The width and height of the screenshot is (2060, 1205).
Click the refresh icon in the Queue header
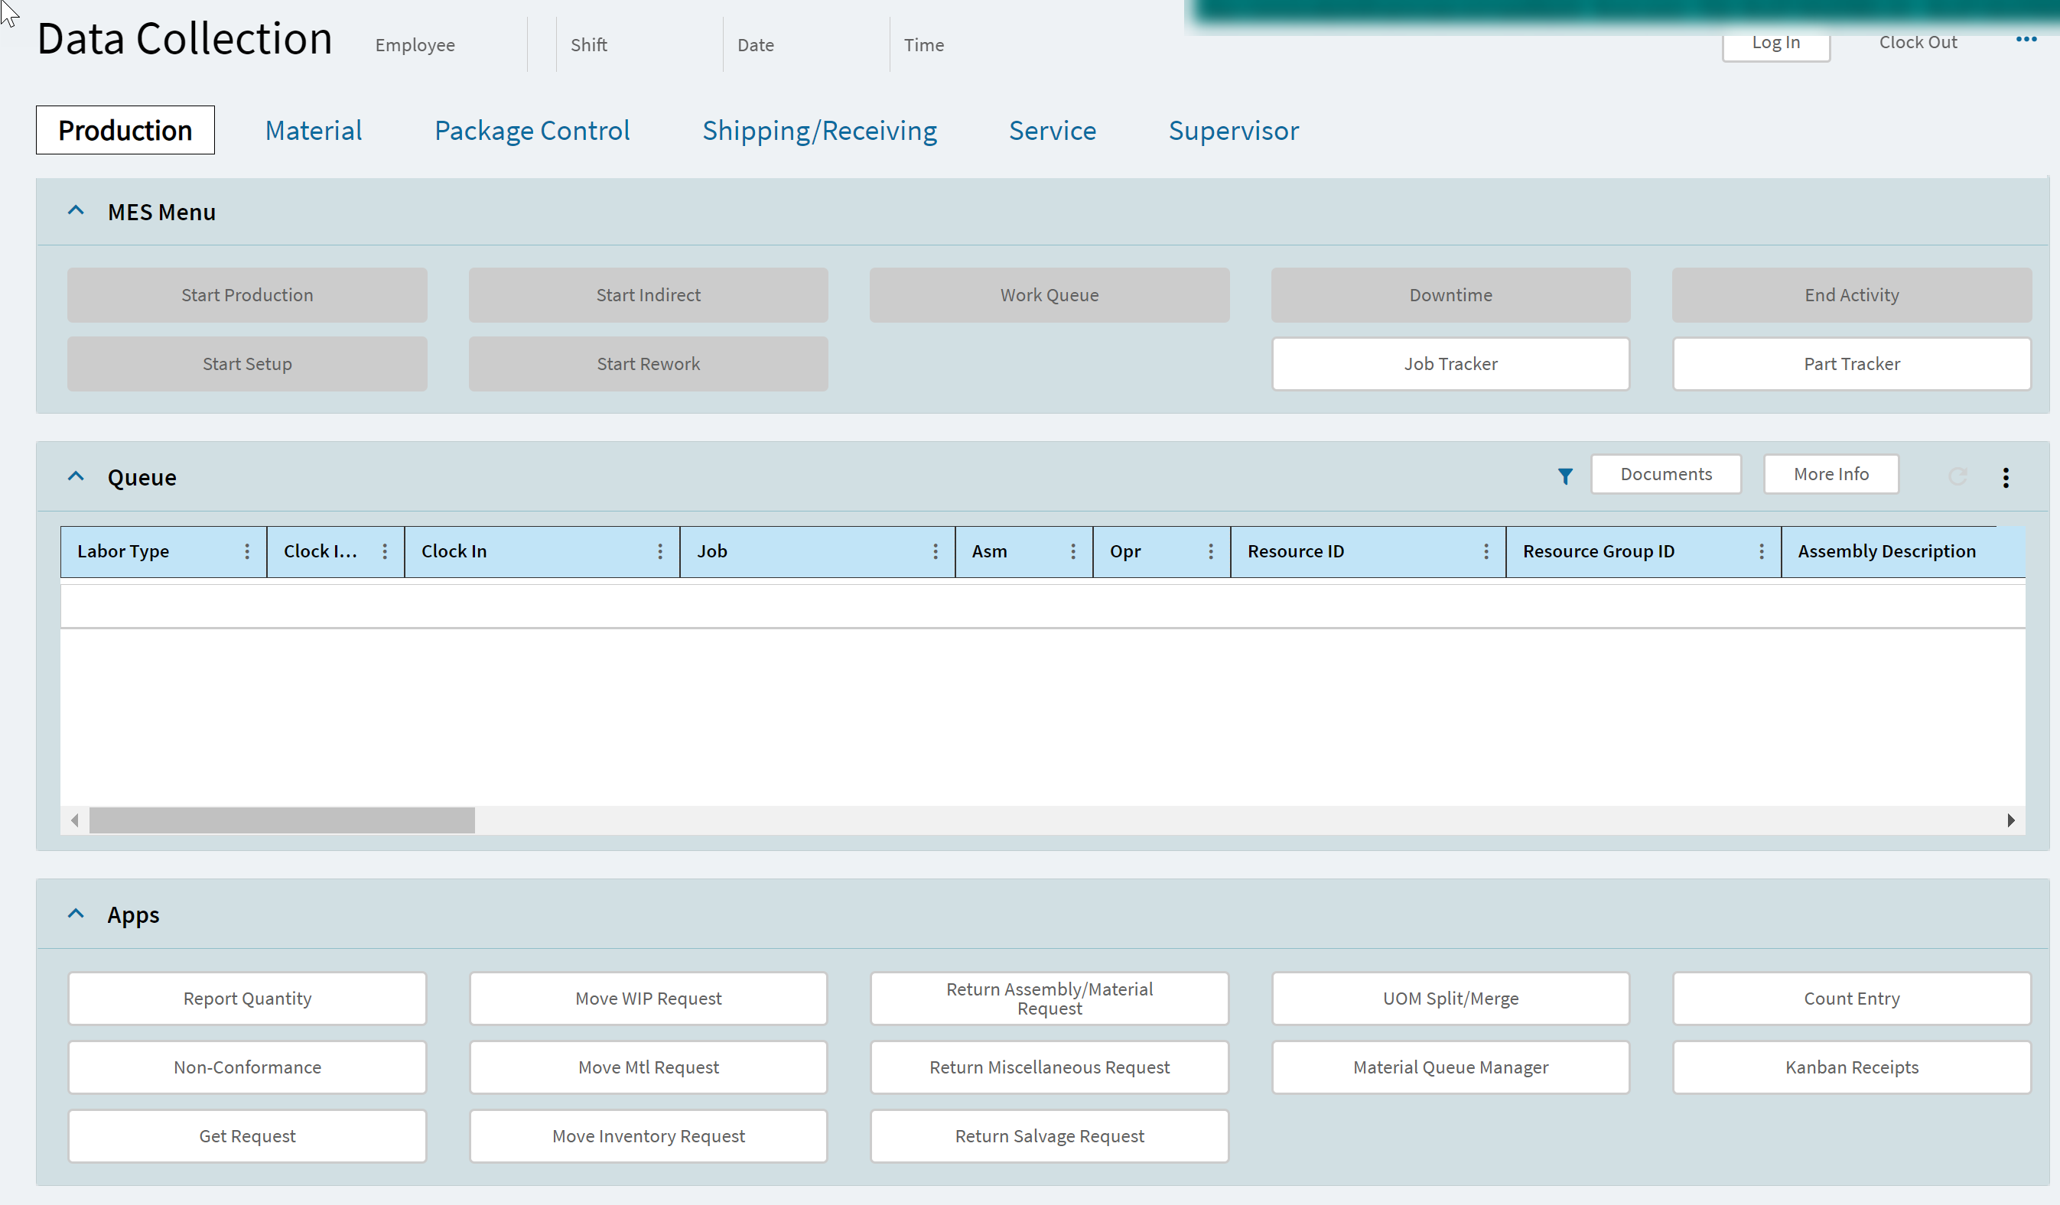tap(1957, 476)
